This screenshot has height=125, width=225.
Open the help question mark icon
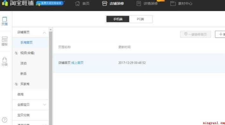pyautogui.click(x=5, y=120)
